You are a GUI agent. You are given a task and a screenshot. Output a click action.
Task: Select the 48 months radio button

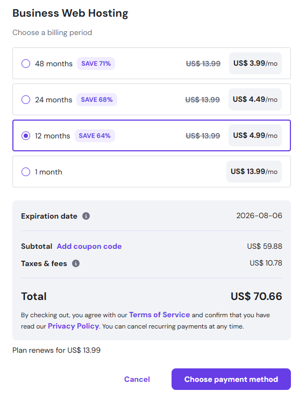26,64
